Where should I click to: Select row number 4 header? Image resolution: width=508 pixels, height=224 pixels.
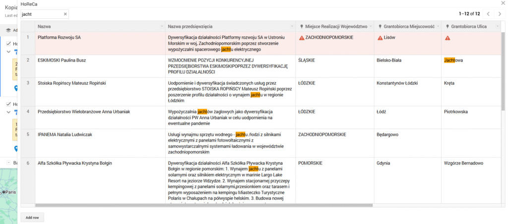[x=28, y=112]
